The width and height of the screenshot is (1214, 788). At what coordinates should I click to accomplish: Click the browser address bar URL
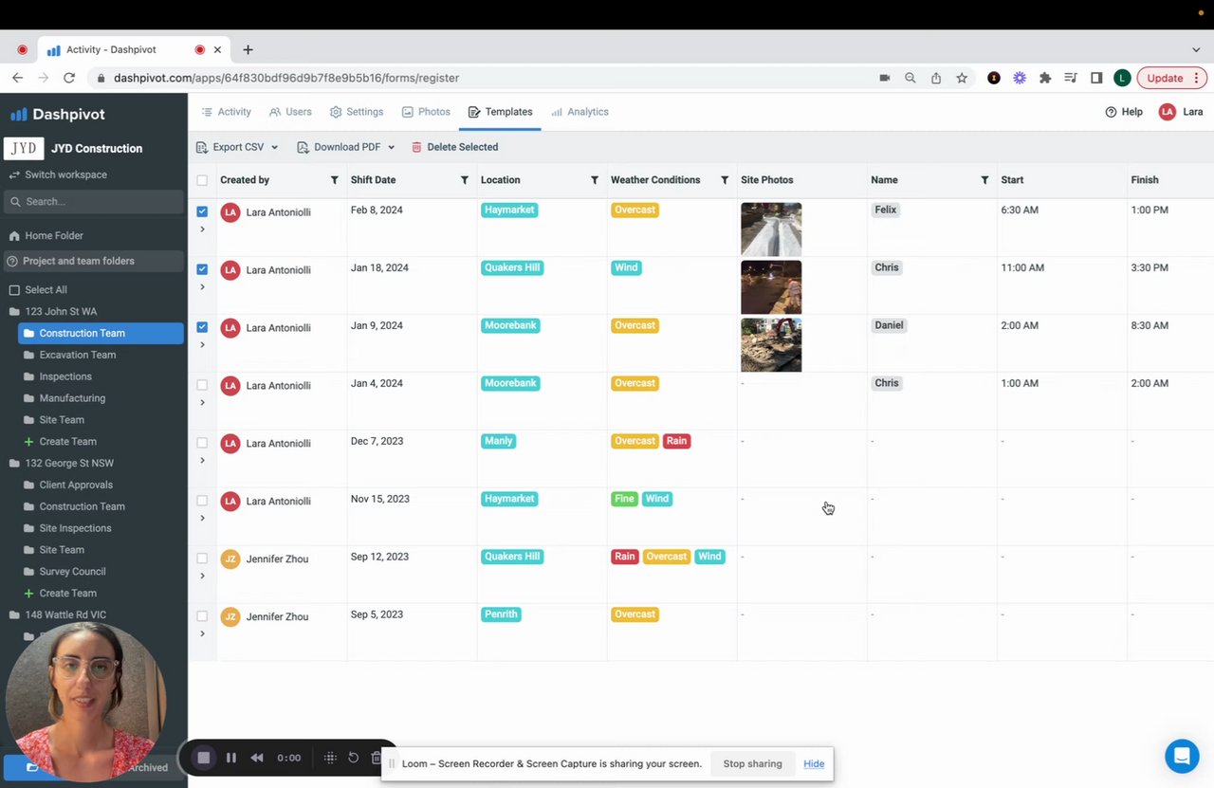point(286,78)
